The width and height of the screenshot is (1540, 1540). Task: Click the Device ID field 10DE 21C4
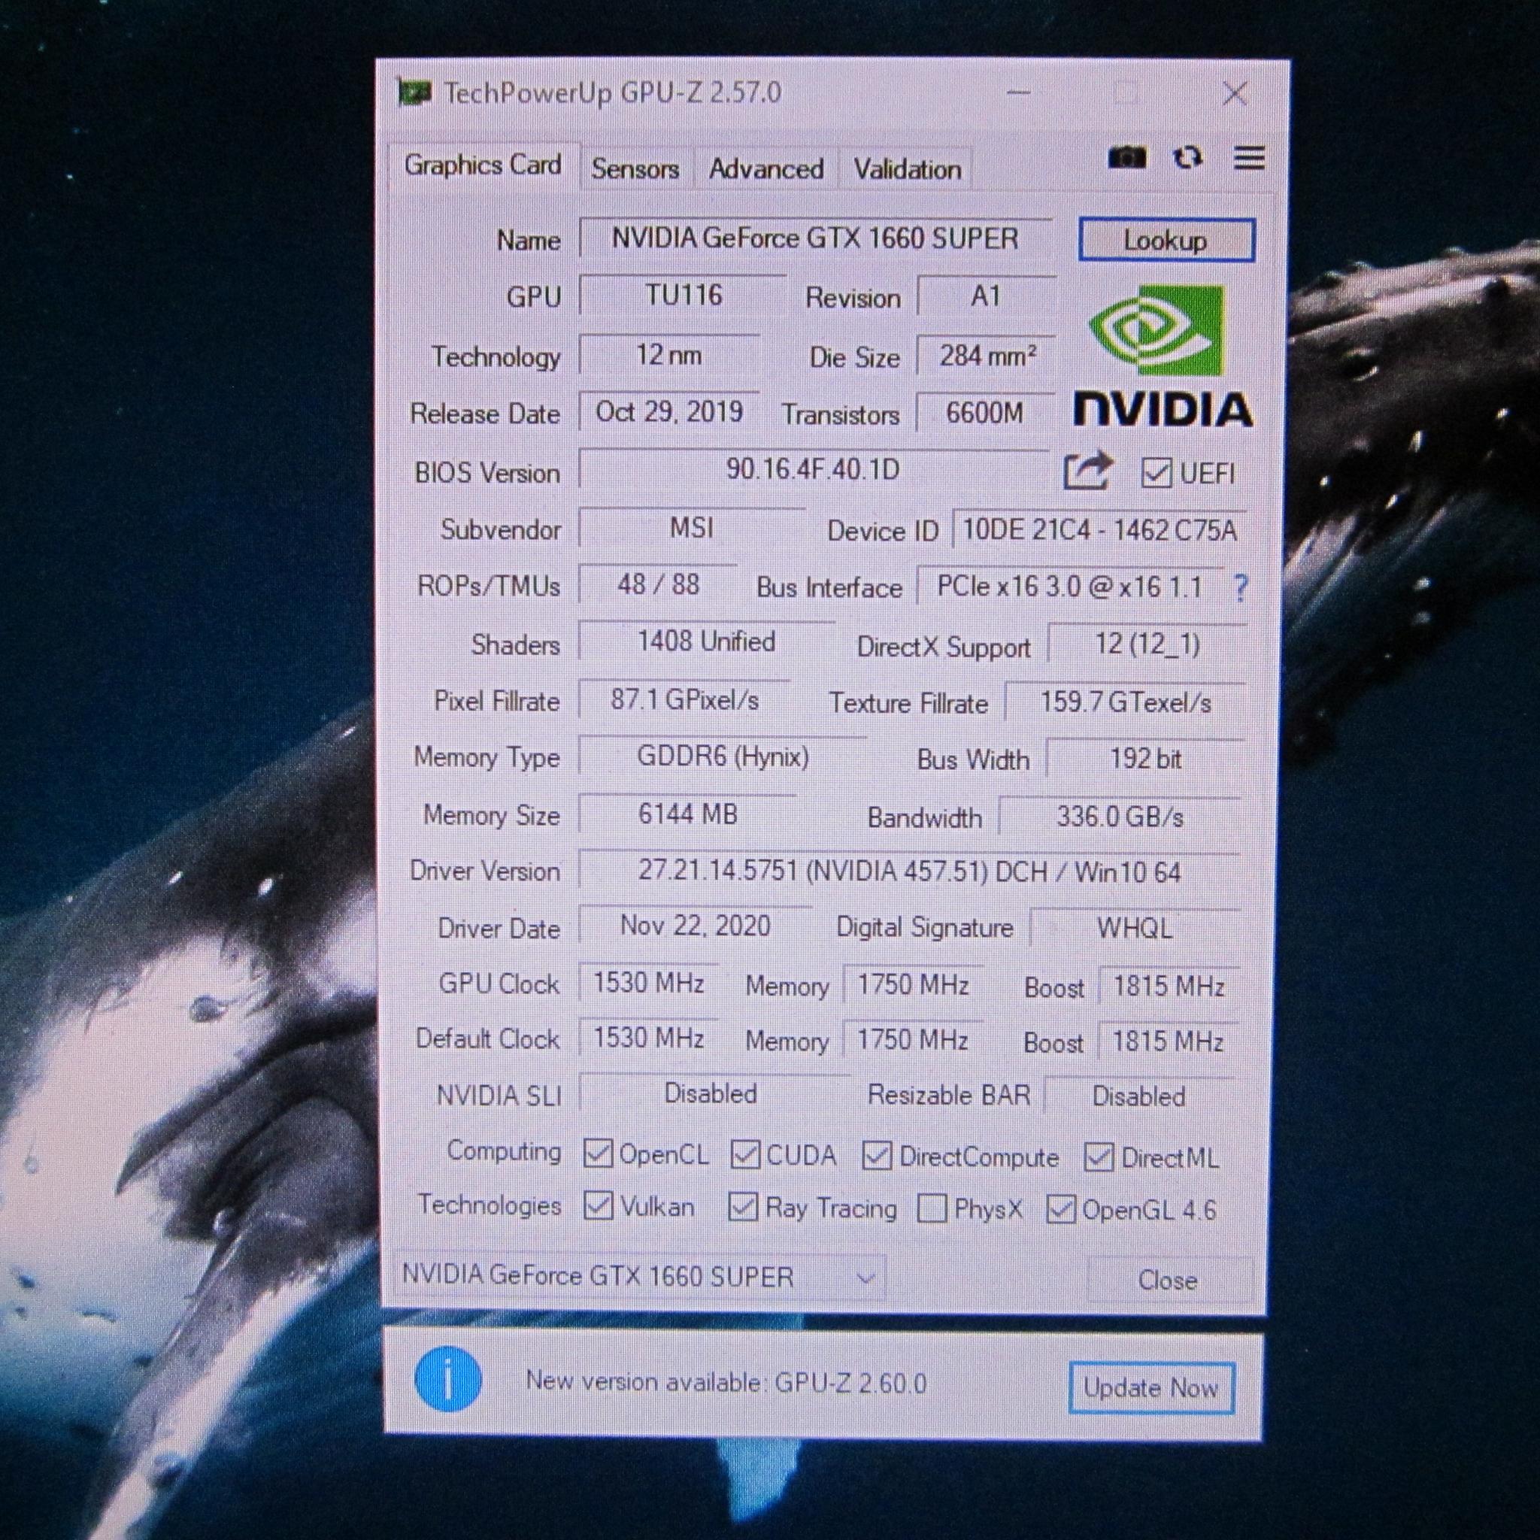coord(1100,530)
